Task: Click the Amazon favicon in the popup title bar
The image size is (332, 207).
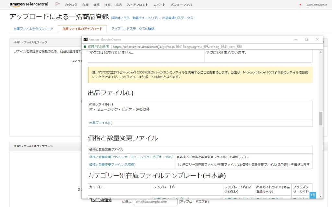Action: (x=85, y=39)
